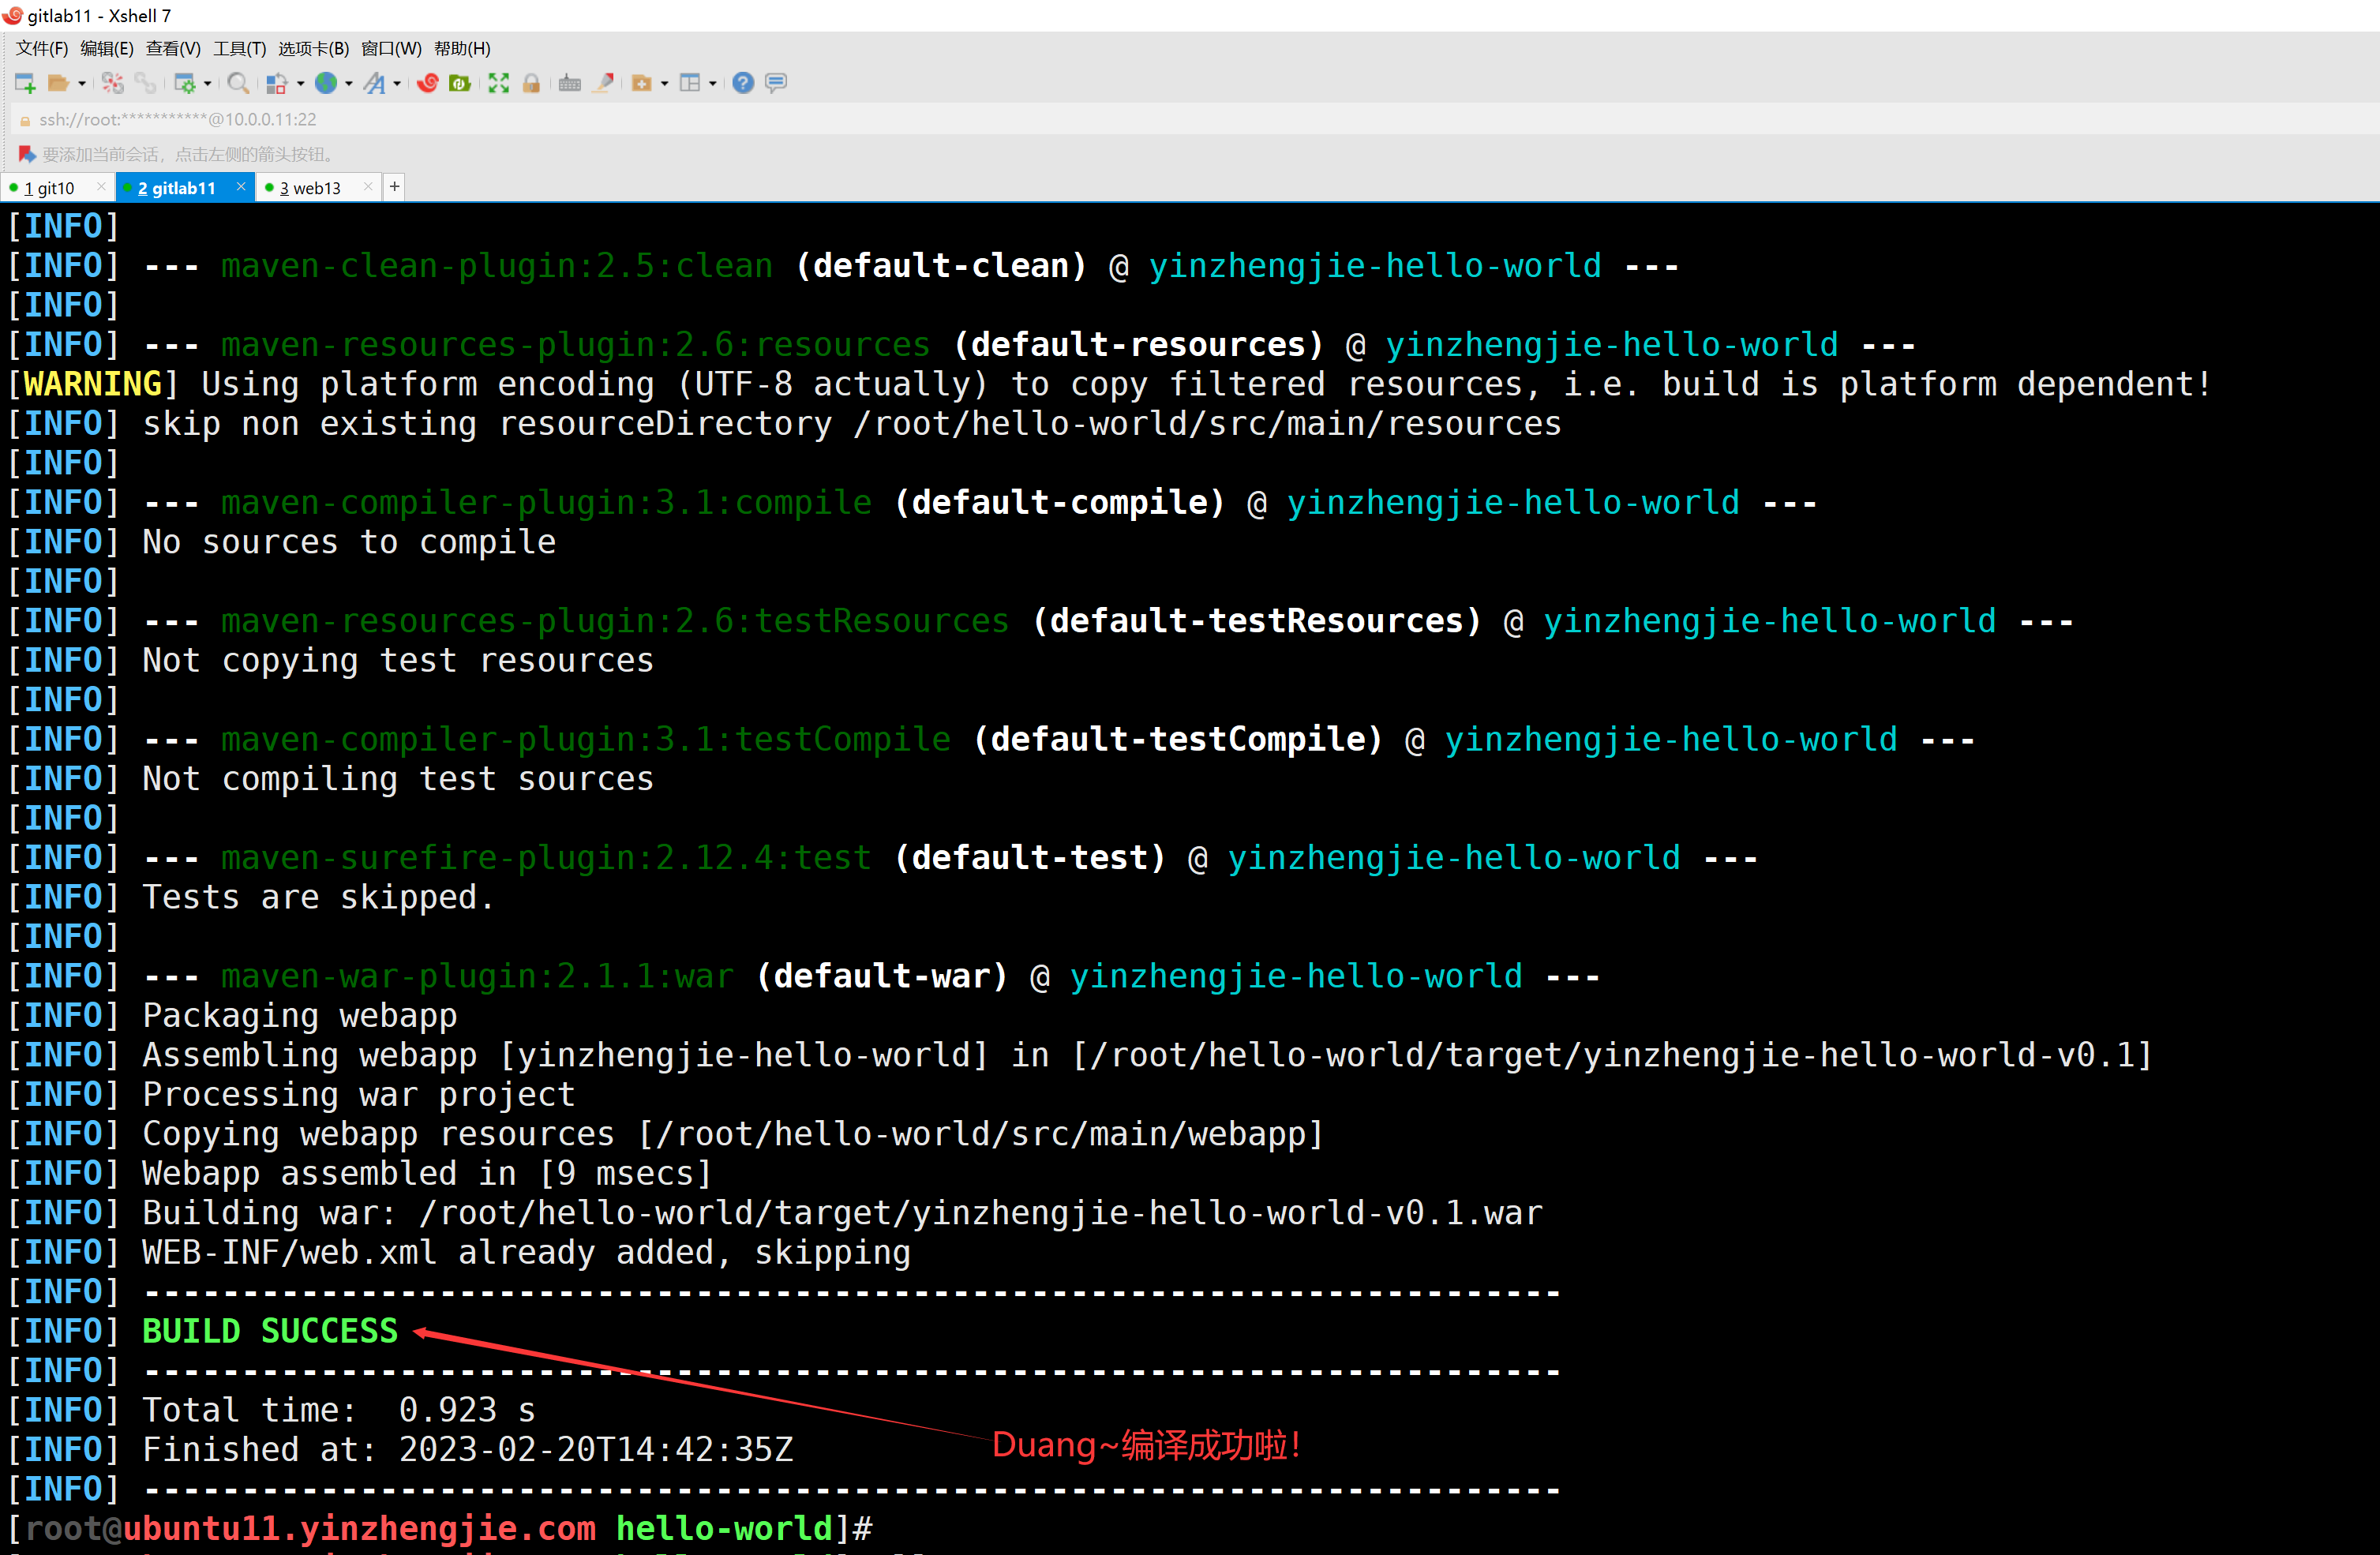
Task: Switch to the 1 git10 tab
Action: tap(50, 188)
